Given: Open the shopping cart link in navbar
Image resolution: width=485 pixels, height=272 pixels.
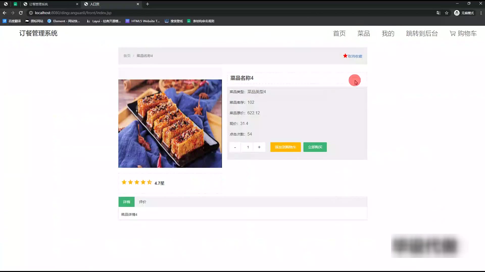Looking at the screenshot, I should point(463,33).
